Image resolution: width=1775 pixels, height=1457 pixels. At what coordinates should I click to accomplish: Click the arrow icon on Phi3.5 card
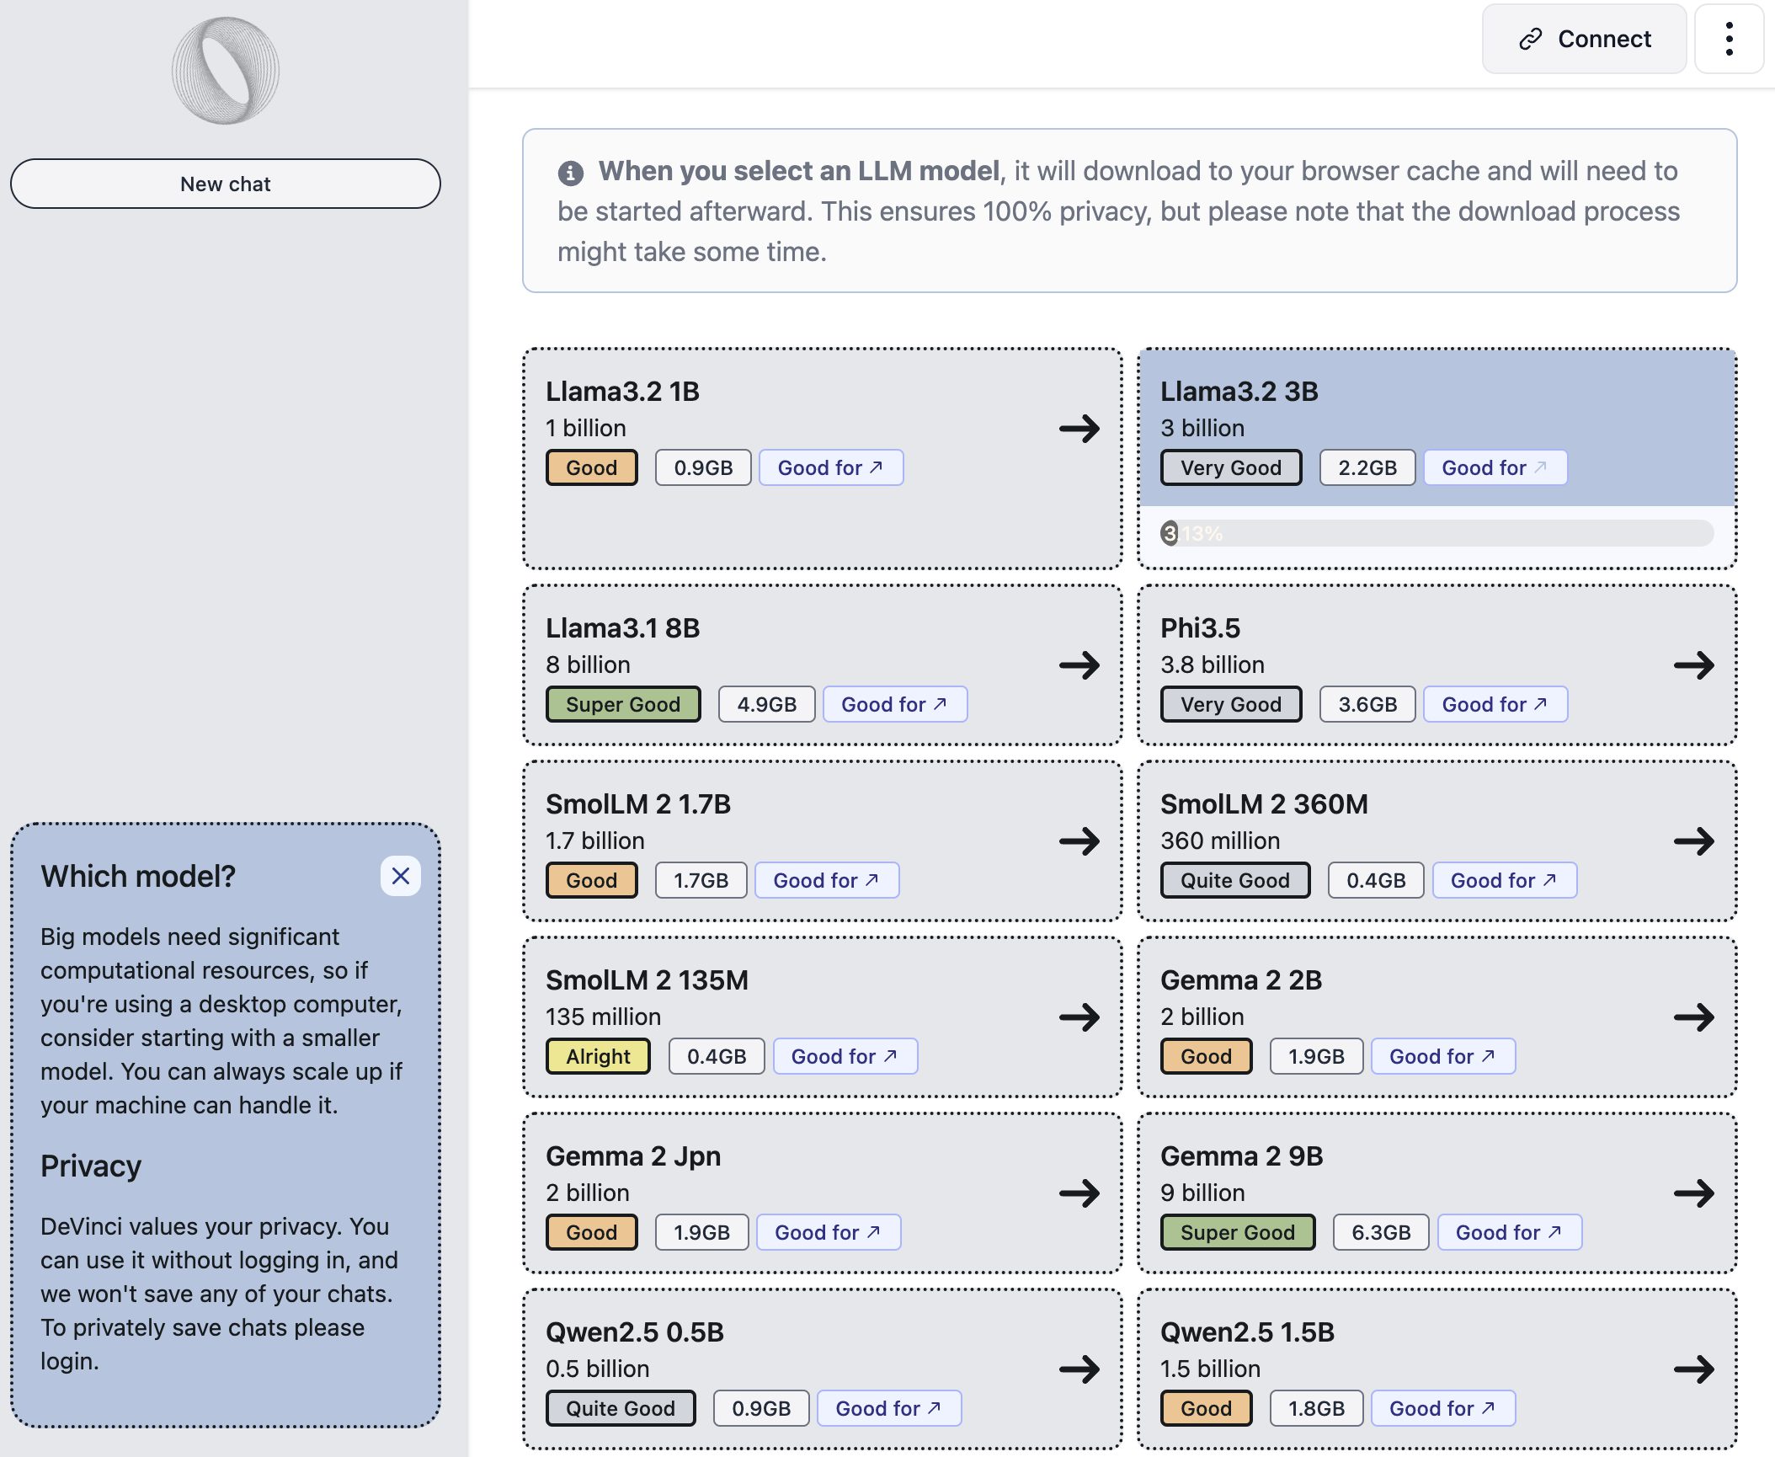coord(1693,665)
